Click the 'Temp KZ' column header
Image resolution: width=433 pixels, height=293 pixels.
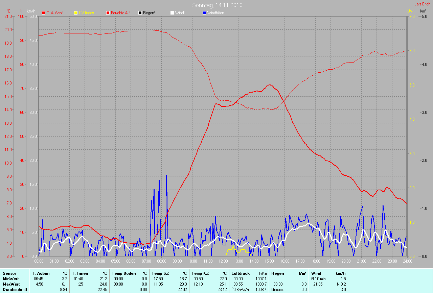[200, 273]
